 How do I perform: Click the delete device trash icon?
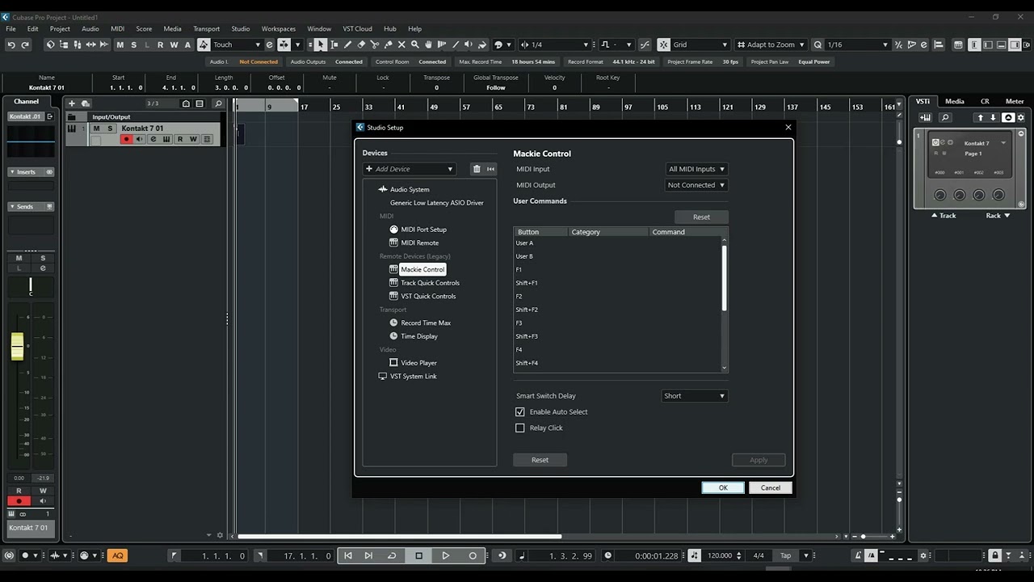pyautogui.click(x=477, y=169)
